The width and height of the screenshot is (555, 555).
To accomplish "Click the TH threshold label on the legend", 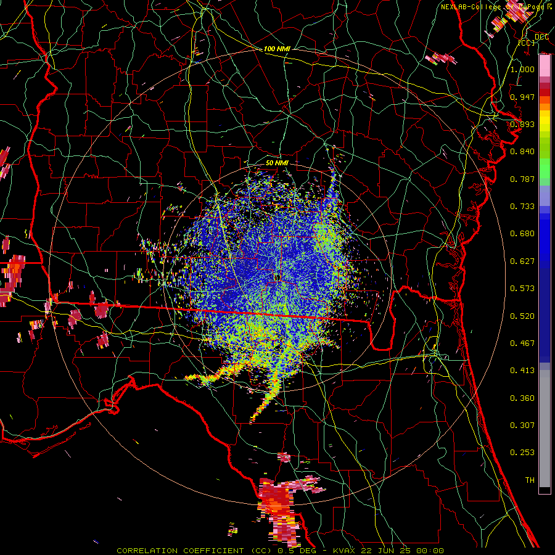I will [x=530, y=480].
